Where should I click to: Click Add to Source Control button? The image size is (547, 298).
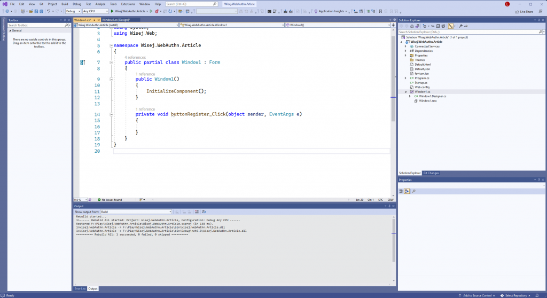tap(476, 295)
